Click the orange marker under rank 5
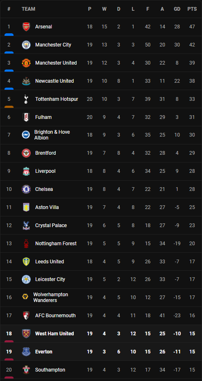The height and width of the screenshot is (381, 202). [x=9, y=107]
